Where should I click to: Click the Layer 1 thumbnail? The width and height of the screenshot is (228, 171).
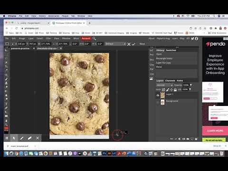click(x=162, y=95)
